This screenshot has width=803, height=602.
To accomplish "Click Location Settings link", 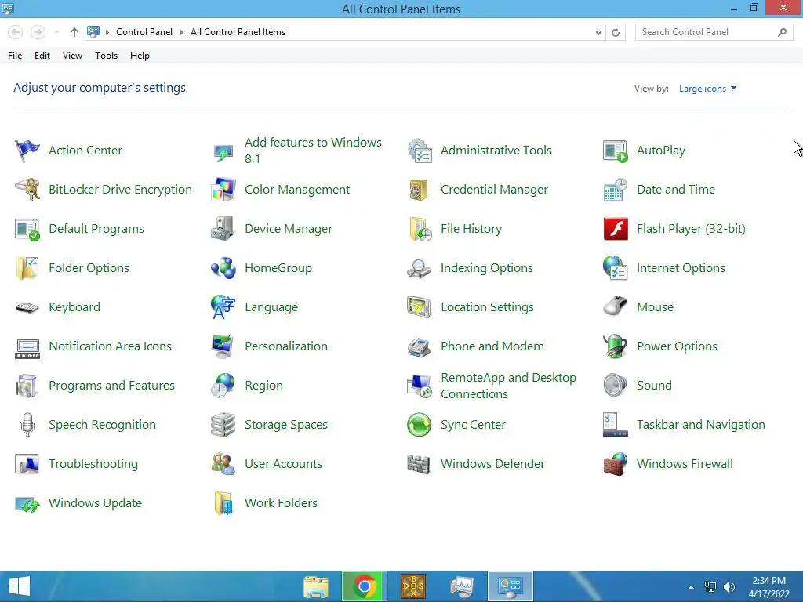I will [487, 307].
